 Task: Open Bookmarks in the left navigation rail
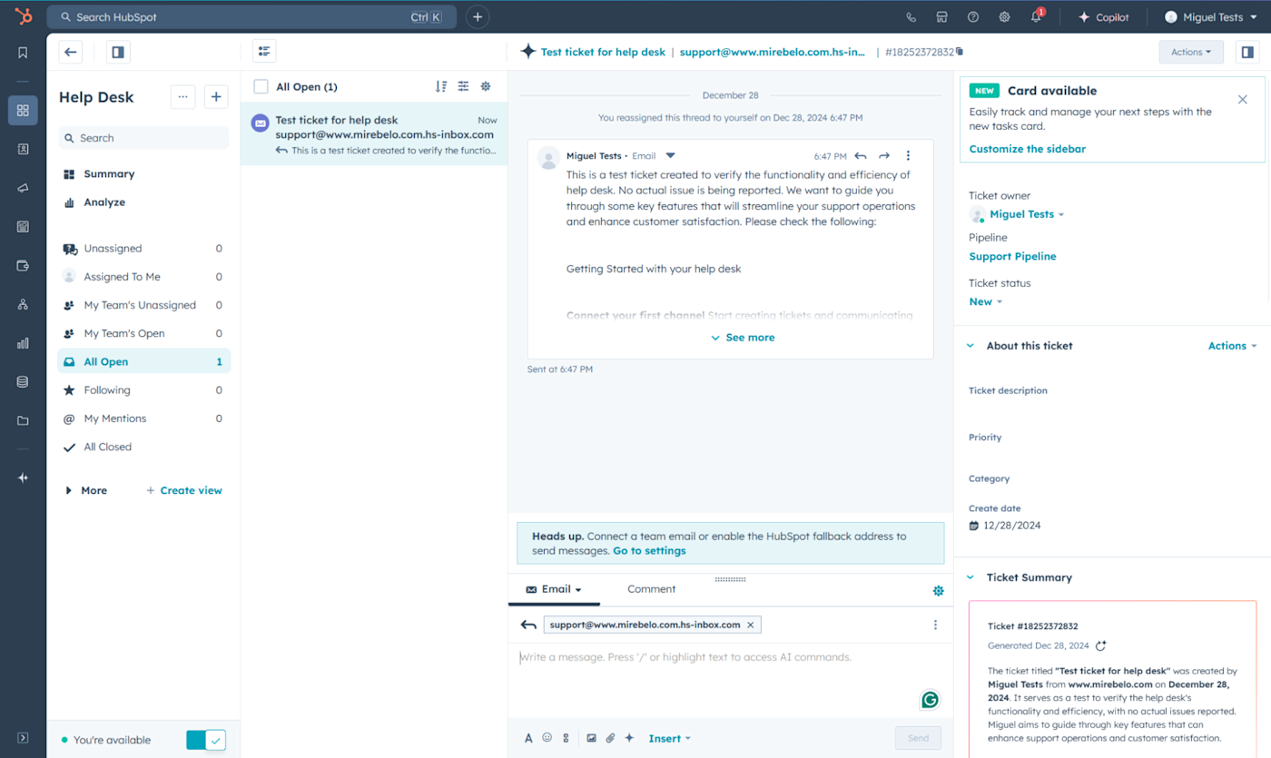coord(23,53)
